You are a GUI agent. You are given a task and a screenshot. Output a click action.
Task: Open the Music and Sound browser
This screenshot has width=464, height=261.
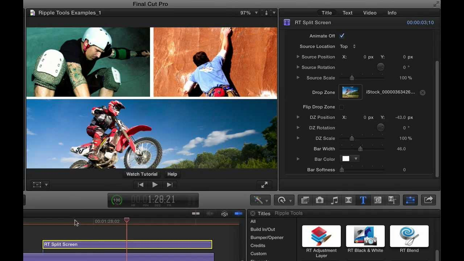[x=334, y=200]
